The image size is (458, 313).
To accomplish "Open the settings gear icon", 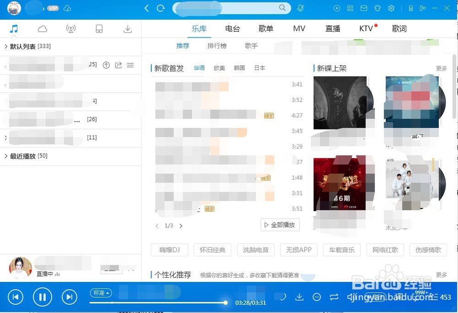I will (391, 8).
